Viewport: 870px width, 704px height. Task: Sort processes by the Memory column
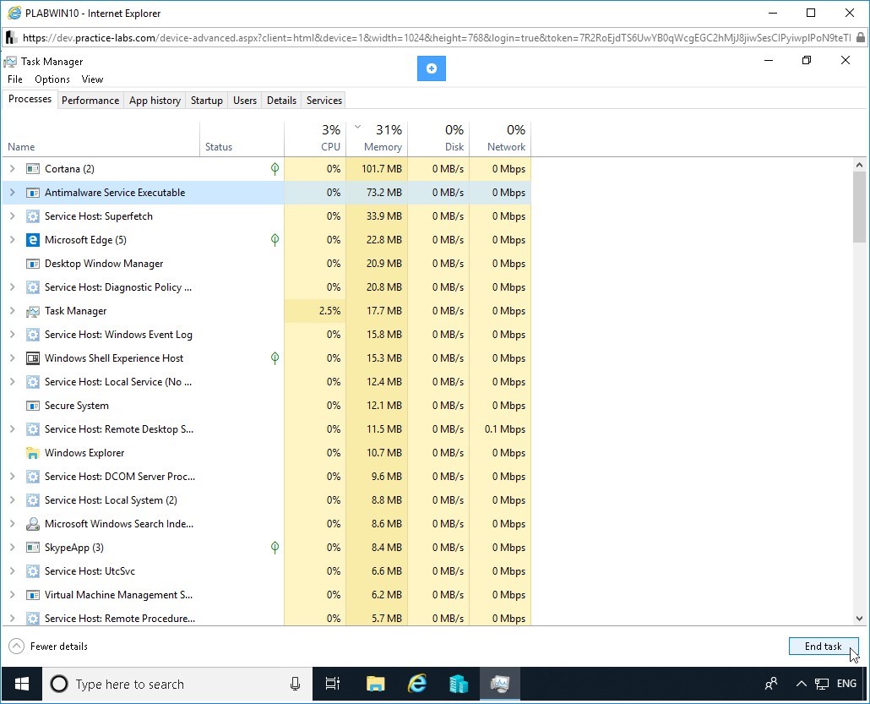coord(377,139)
